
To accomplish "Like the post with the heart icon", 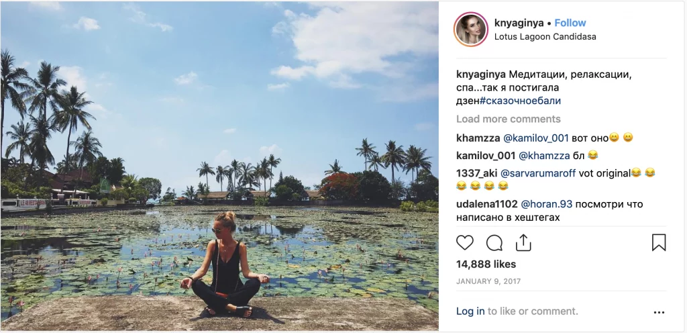I will pos(464,242).
